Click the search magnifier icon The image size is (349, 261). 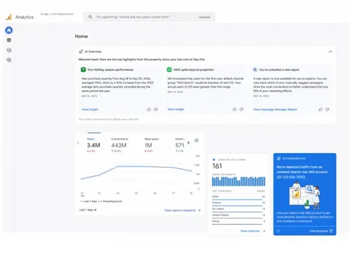coord(90,17)
